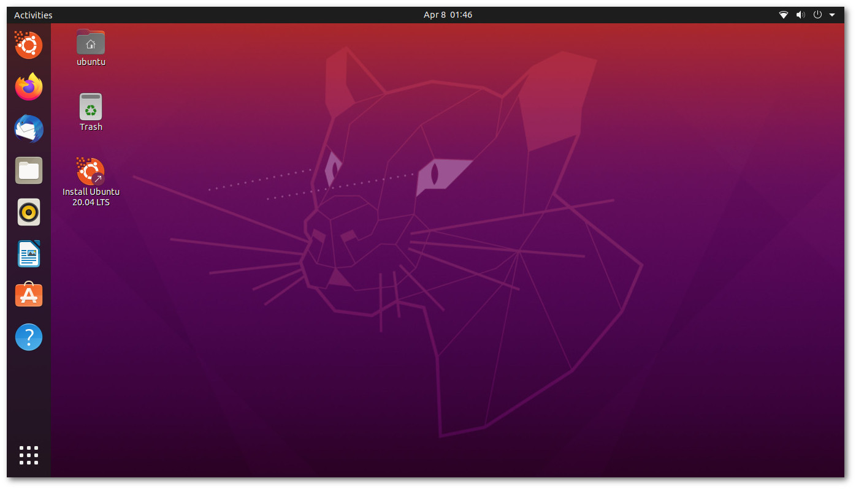Launch Firefox from the dock
This screenshot has width=856, height=489.
click(x=29, y=87)
